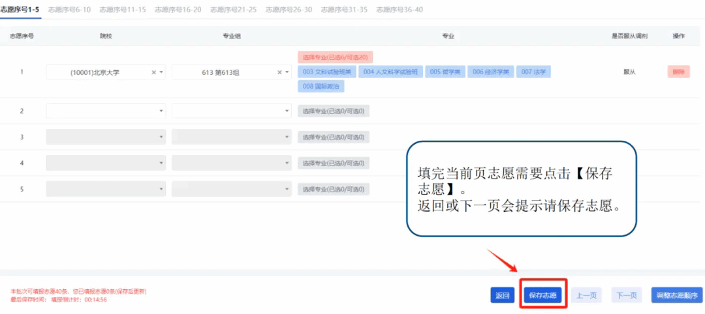Click the 上一页 button
This screenshot has width=705, height=314.
coord(587,295)
